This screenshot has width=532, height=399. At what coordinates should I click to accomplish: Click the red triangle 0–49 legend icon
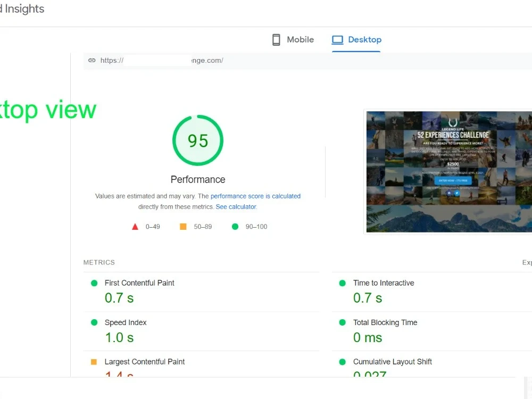[135, 227]
